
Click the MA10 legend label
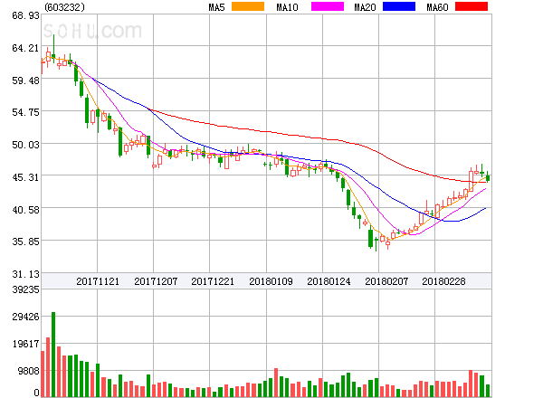coord(287,7)
